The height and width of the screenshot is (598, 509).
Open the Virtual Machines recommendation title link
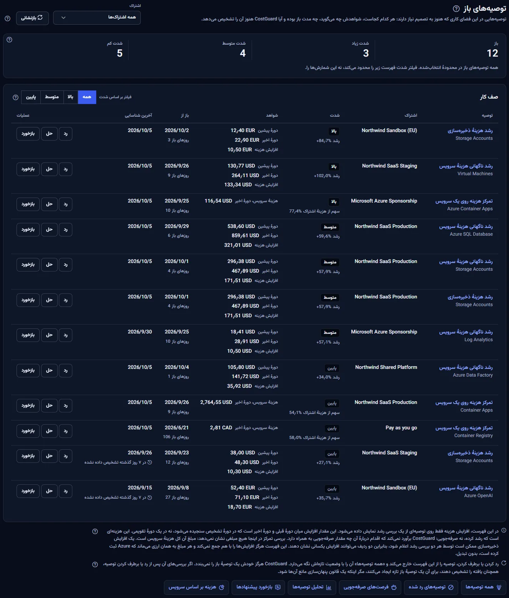point(466,166)
